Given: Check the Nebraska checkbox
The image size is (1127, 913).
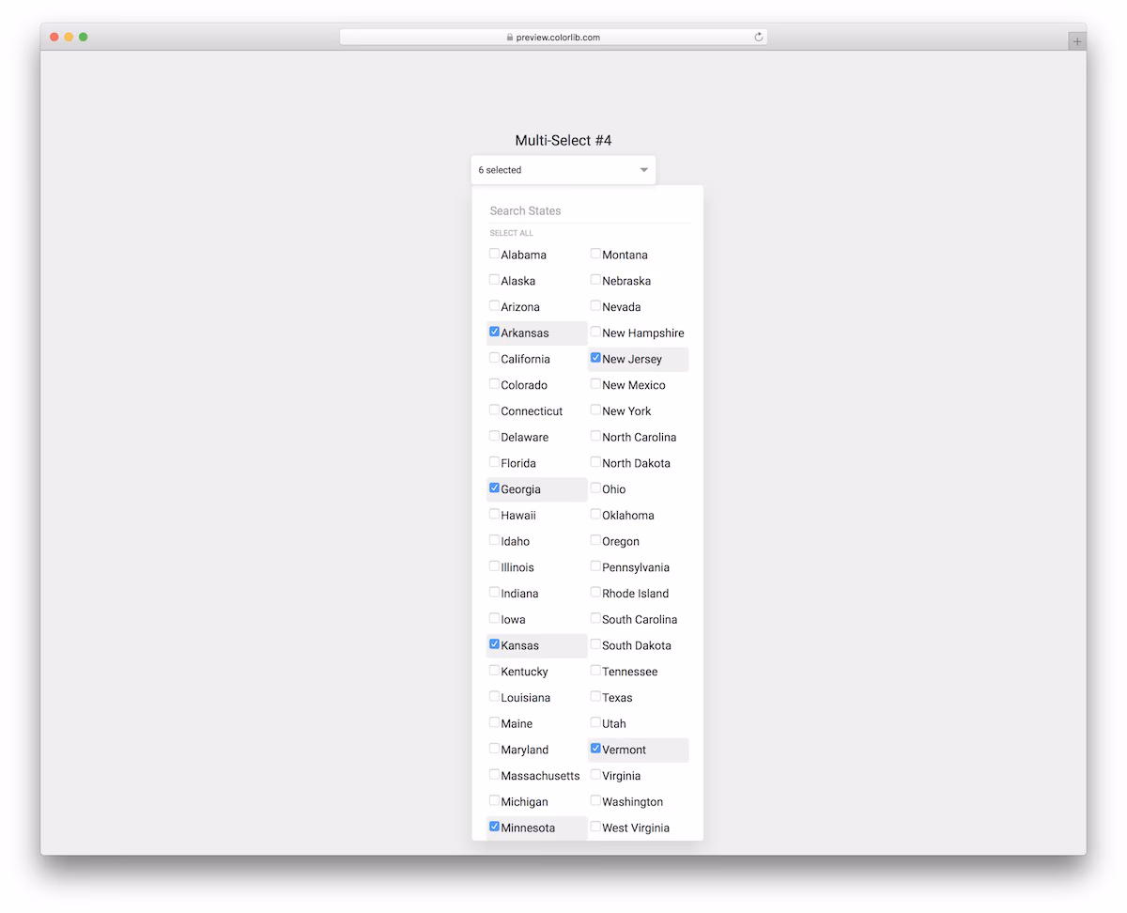Looking at the screenshot, I should point(595,280).
